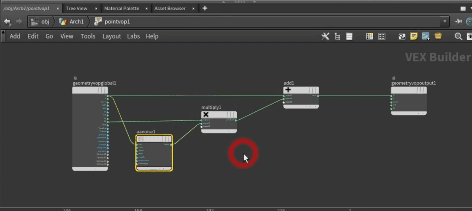Create a network box icon
Screen dimensions: 472x211
pyautogui.click(x=402, y=36)
